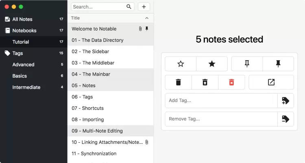Screen dimensions: 305x163
Task: Click the add tag icon button
Action: [285, 101]
